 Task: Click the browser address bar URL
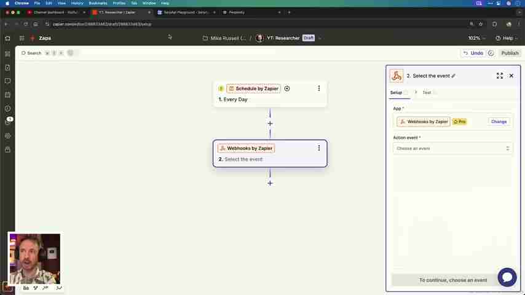[x=102, y=24]
